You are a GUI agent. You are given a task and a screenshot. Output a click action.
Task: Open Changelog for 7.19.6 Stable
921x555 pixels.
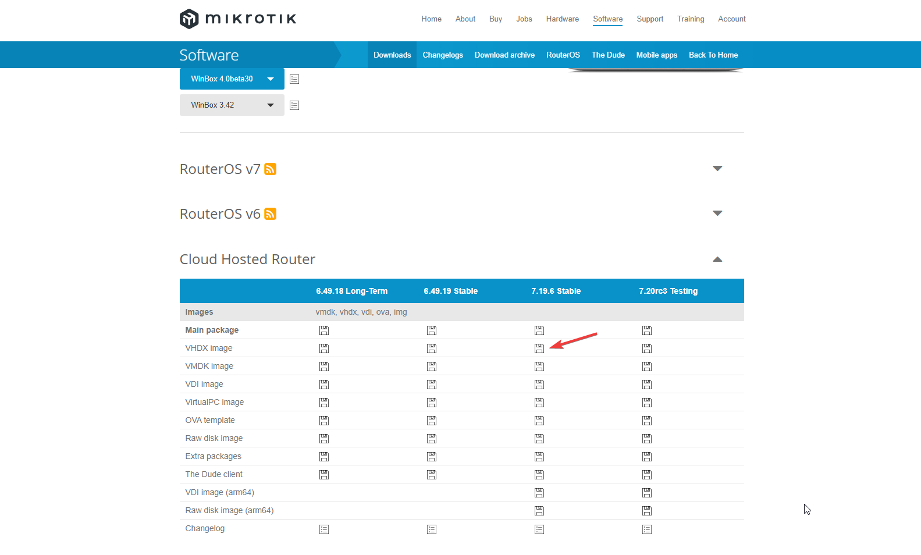click(539, 529)
